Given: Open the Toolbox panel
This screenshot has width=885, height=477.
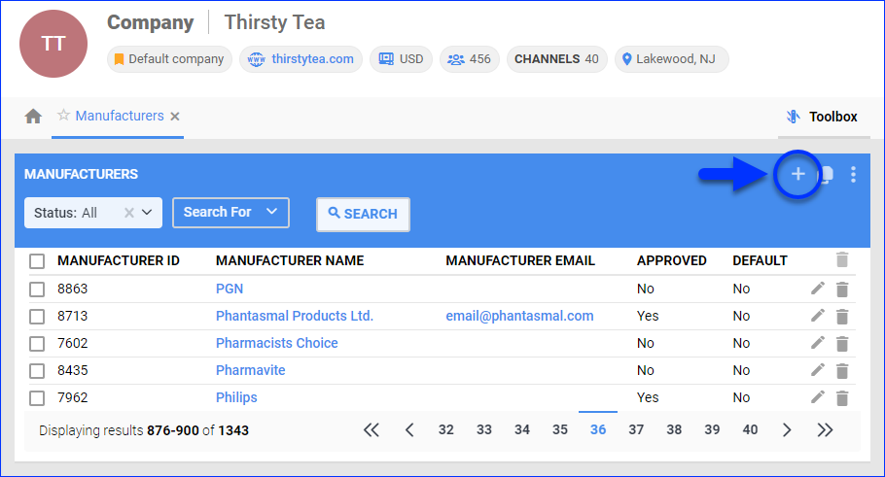Looking at the screenshot, I should 823,117.
